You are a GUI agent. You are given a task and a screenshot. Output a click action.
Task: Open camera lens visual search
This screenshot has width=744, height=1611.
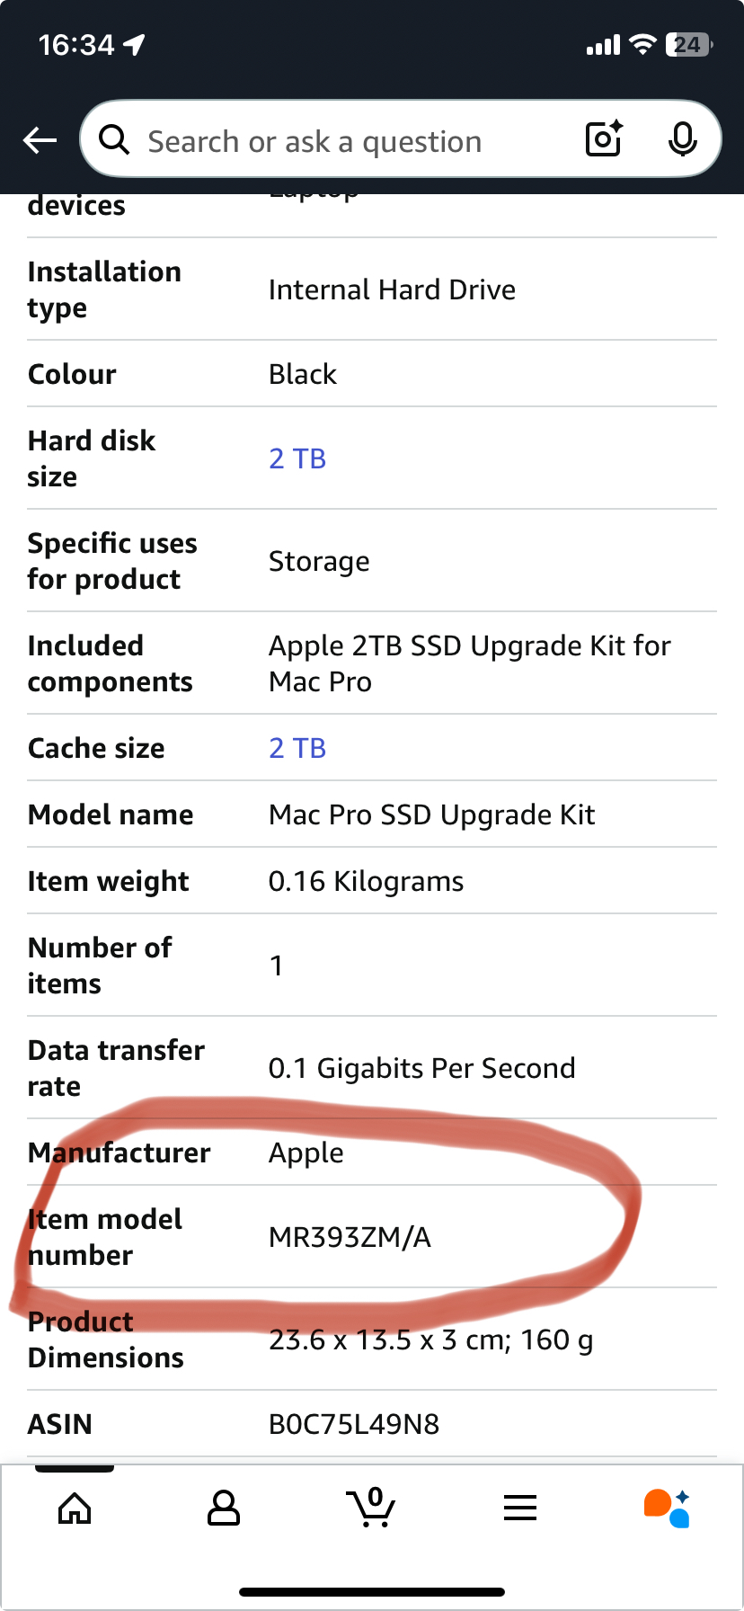pyautogui.click(x=604, y=139)
